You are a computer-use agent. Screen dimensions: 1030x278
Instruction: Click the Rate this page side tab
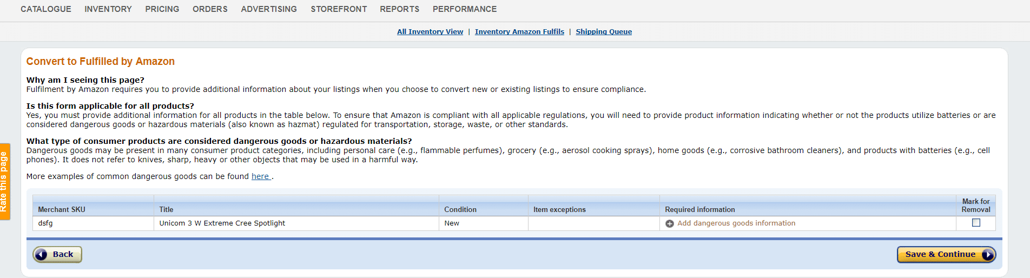pyautogui.click(x=4, y=181)
